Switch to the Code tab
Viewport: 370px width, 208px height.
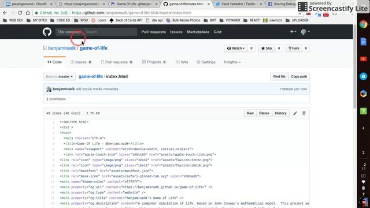(x=54, y=62)
